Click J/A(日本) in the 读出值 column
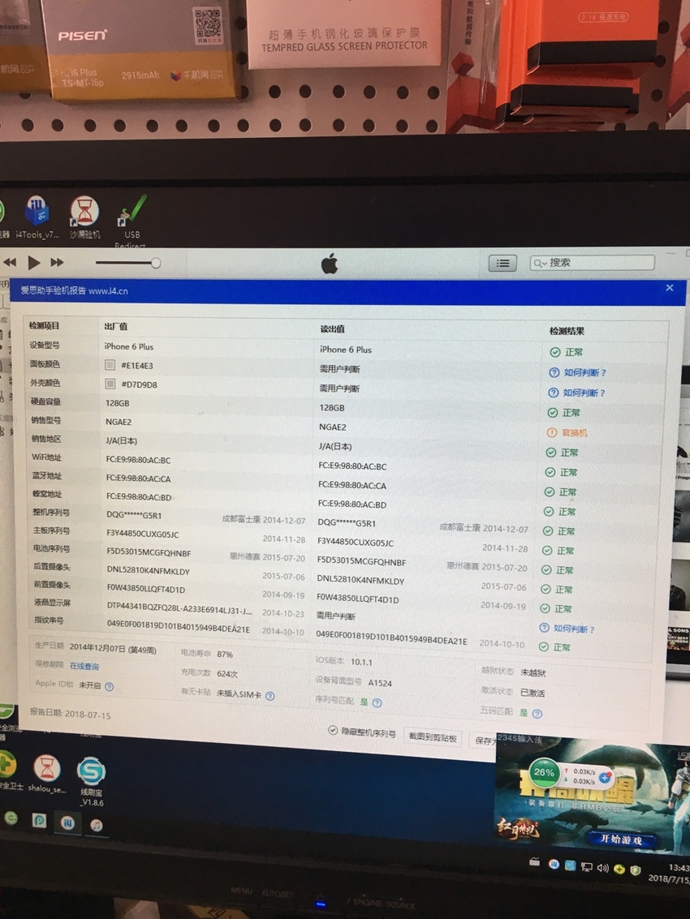Viewport: 690px width, 919px height. [335, 447]
